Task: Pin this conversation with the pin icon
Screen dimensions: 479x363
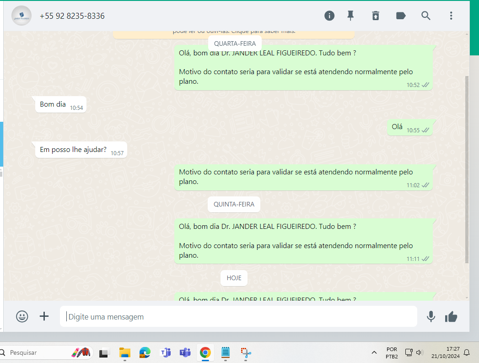Action: (x=350, y=16)
